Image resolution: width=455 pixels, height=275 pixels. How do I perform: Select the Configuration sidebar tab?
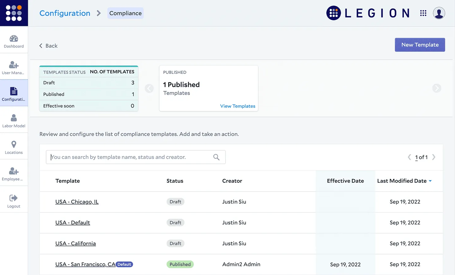(x=14, y=93)
